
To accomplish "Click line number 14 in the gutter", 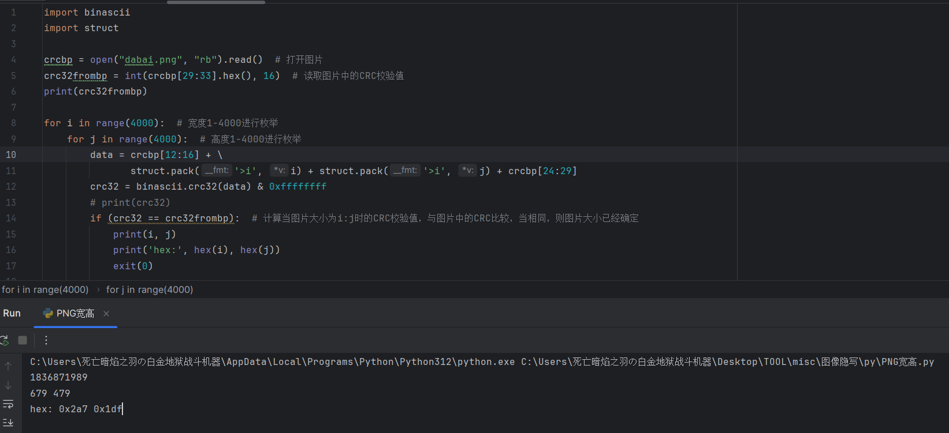I will [11, 218].
